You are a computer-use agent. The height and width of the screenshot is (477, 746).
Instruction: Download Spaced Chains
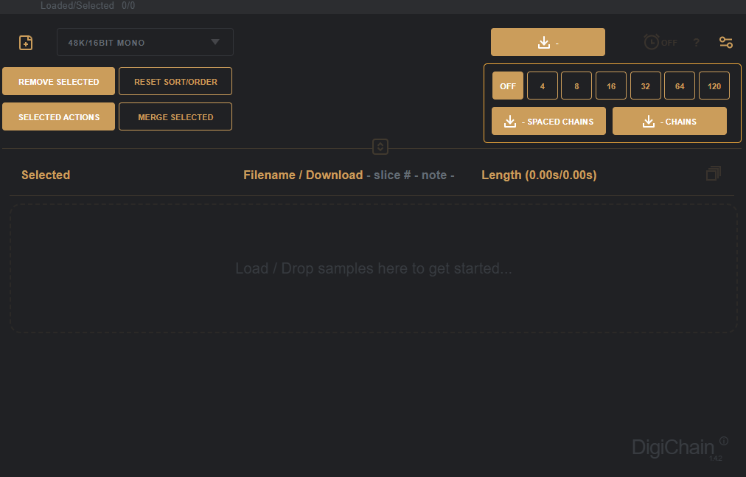[x=548, y=122]
